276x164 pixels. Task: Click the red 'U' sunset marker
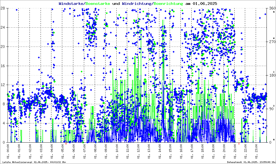(x=239, y=144)
